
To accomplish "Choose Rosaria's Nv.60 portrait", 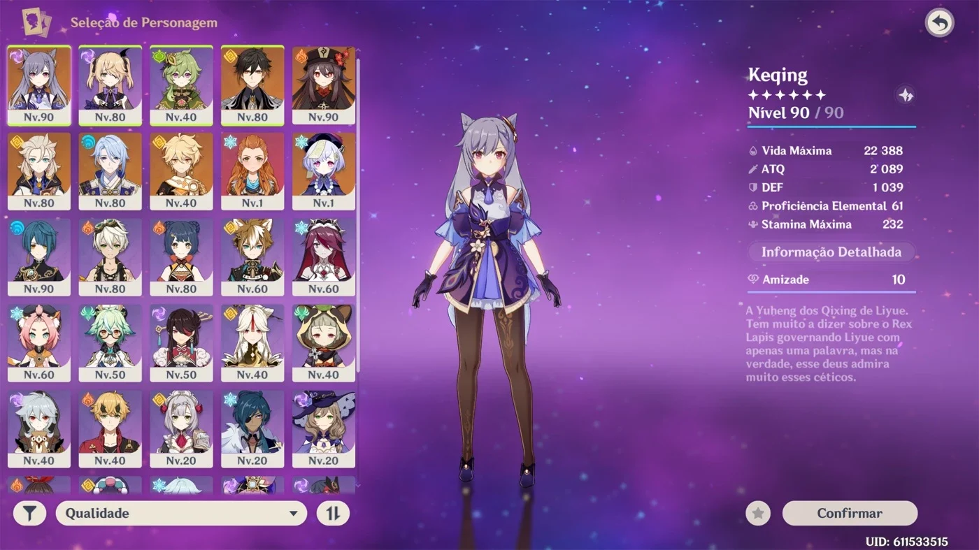I will click(x=324, y=257).
